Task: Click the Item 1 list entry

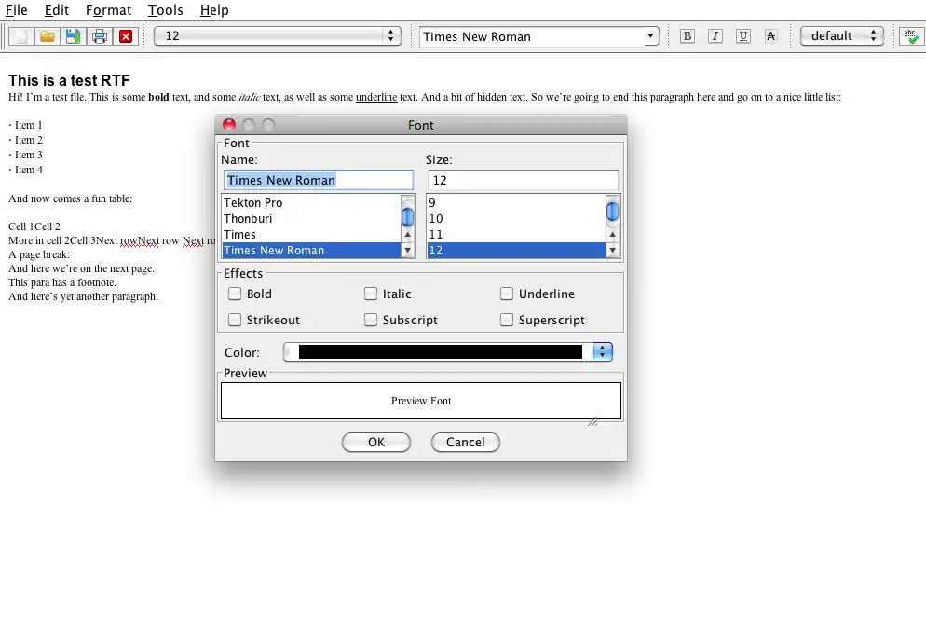Action: click(x=25, y=125)
